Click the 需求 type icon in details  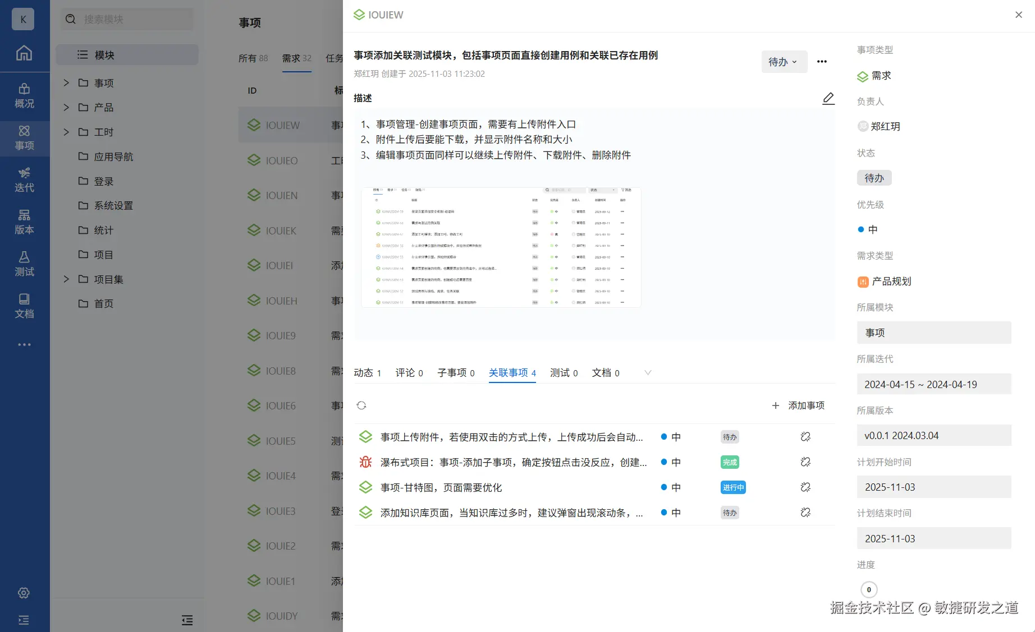click(x=863, y=76)
